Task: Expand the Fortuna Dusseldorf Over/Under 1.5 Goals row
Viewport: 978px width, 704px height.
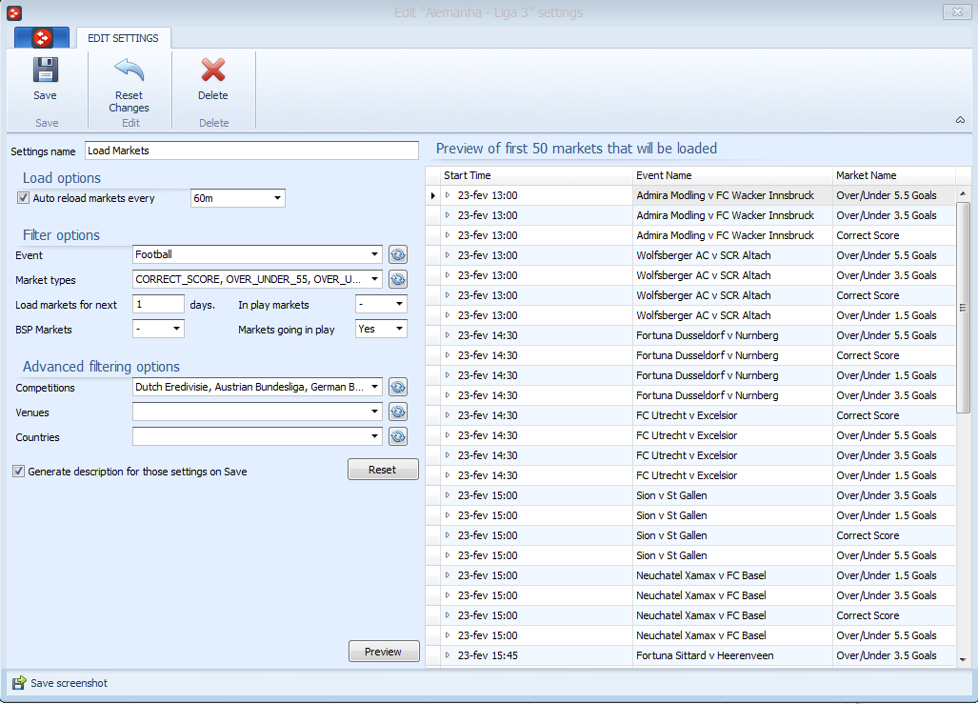Action: pos(448,375)
